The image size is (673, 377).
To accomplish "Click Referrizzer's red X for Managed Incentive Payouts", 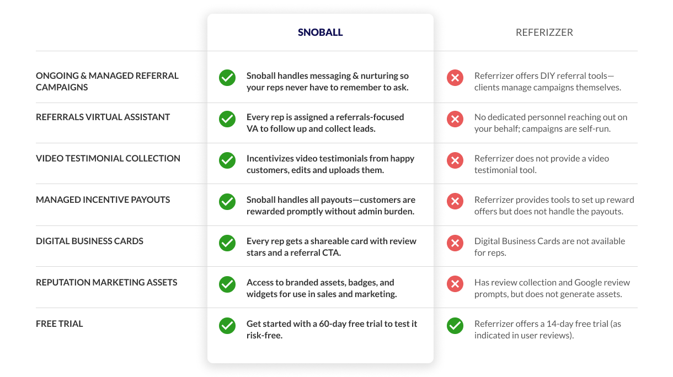I will click(455, 202).
